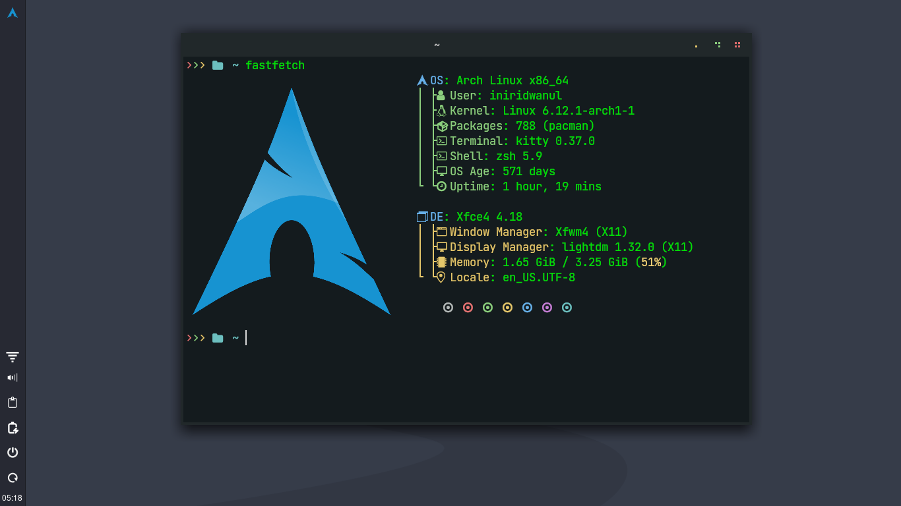
Task: Click the blue color circle
Action: click(527, 308)
